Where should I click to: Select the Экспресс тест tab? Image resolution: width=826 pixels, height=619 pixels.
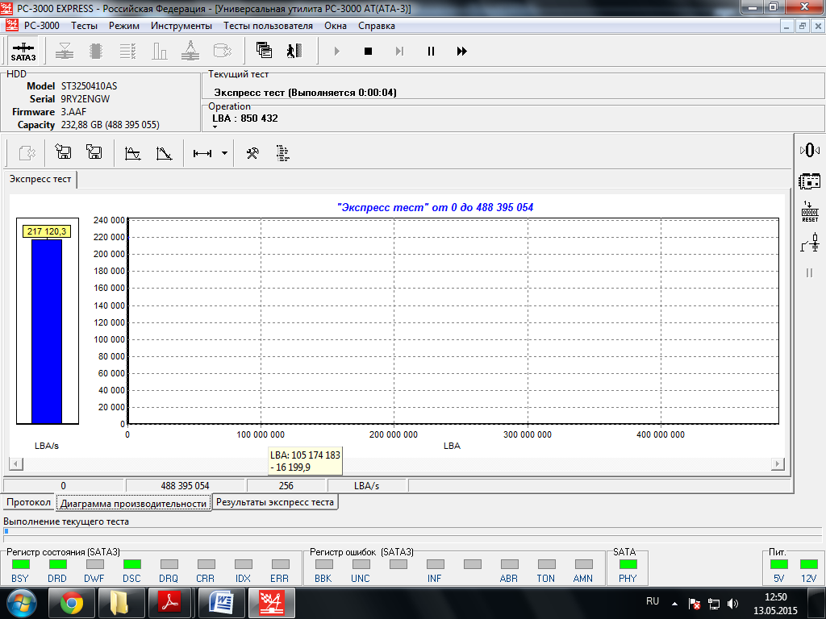coord(40,179)
